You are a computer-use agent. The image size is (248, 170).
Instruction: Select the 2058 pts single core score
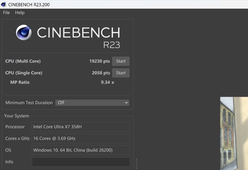click(x=101, y=73)
